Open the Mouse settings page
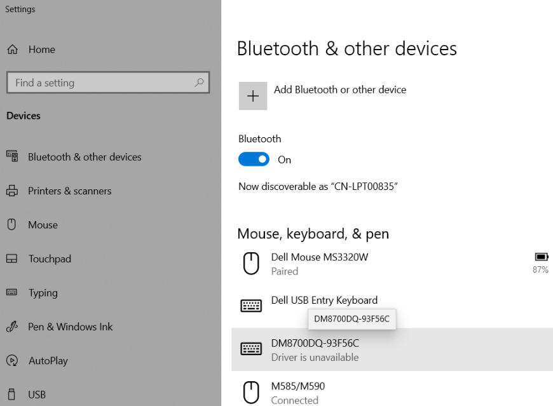This screenshot has width=553, height=406. (43, 225)
